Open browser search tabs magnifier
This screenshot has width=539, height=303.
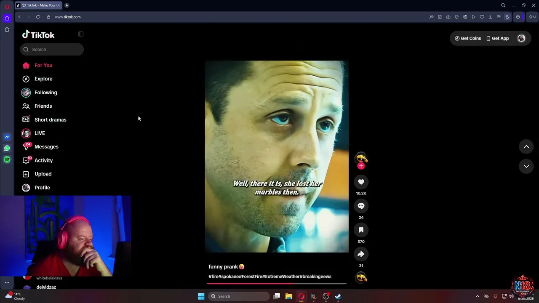(503, 5)
